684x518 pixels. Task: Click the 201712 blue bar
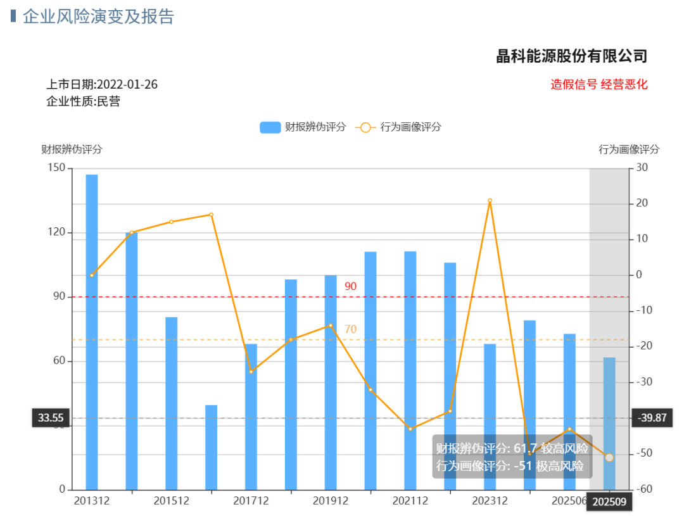tap(251, 417)
